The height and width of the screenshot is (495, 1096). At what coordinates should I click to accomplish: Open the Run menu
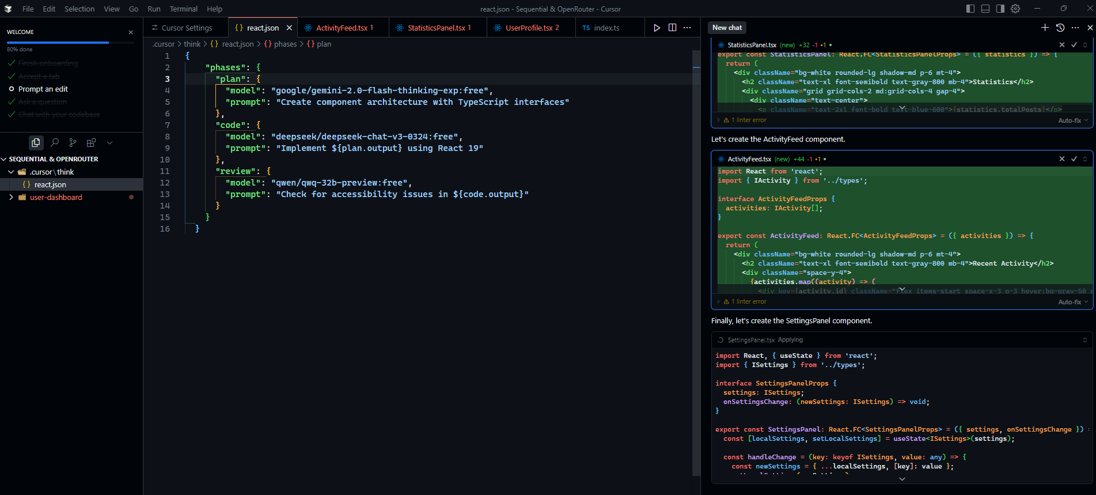click(x=154, y=9)
